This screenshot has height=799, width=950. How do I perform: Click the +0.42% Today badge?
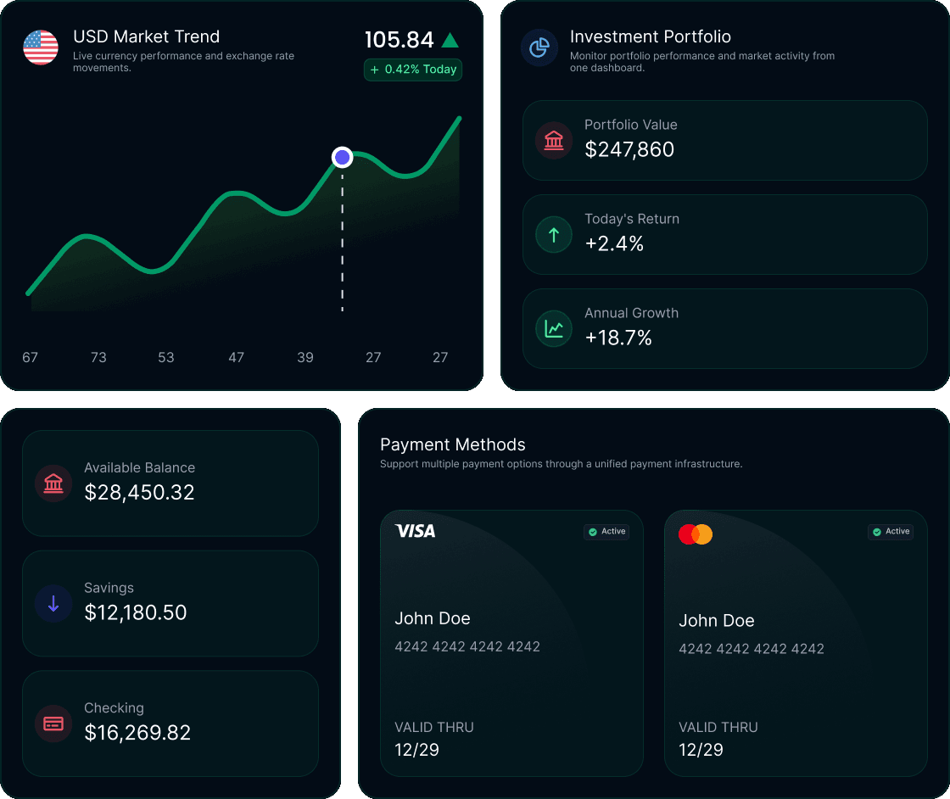click(x=413, y=70)
